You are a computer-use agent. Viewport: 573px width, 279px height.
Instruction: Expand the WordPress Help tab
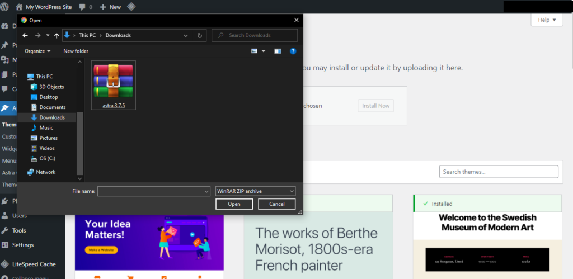tap(547, 20)
